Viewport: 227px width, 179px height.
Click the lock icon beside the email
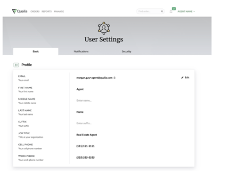pyautogui.click(x=114, y=77)
